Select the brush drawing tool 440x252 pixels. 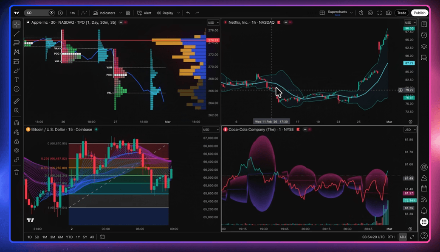(17, 70)
